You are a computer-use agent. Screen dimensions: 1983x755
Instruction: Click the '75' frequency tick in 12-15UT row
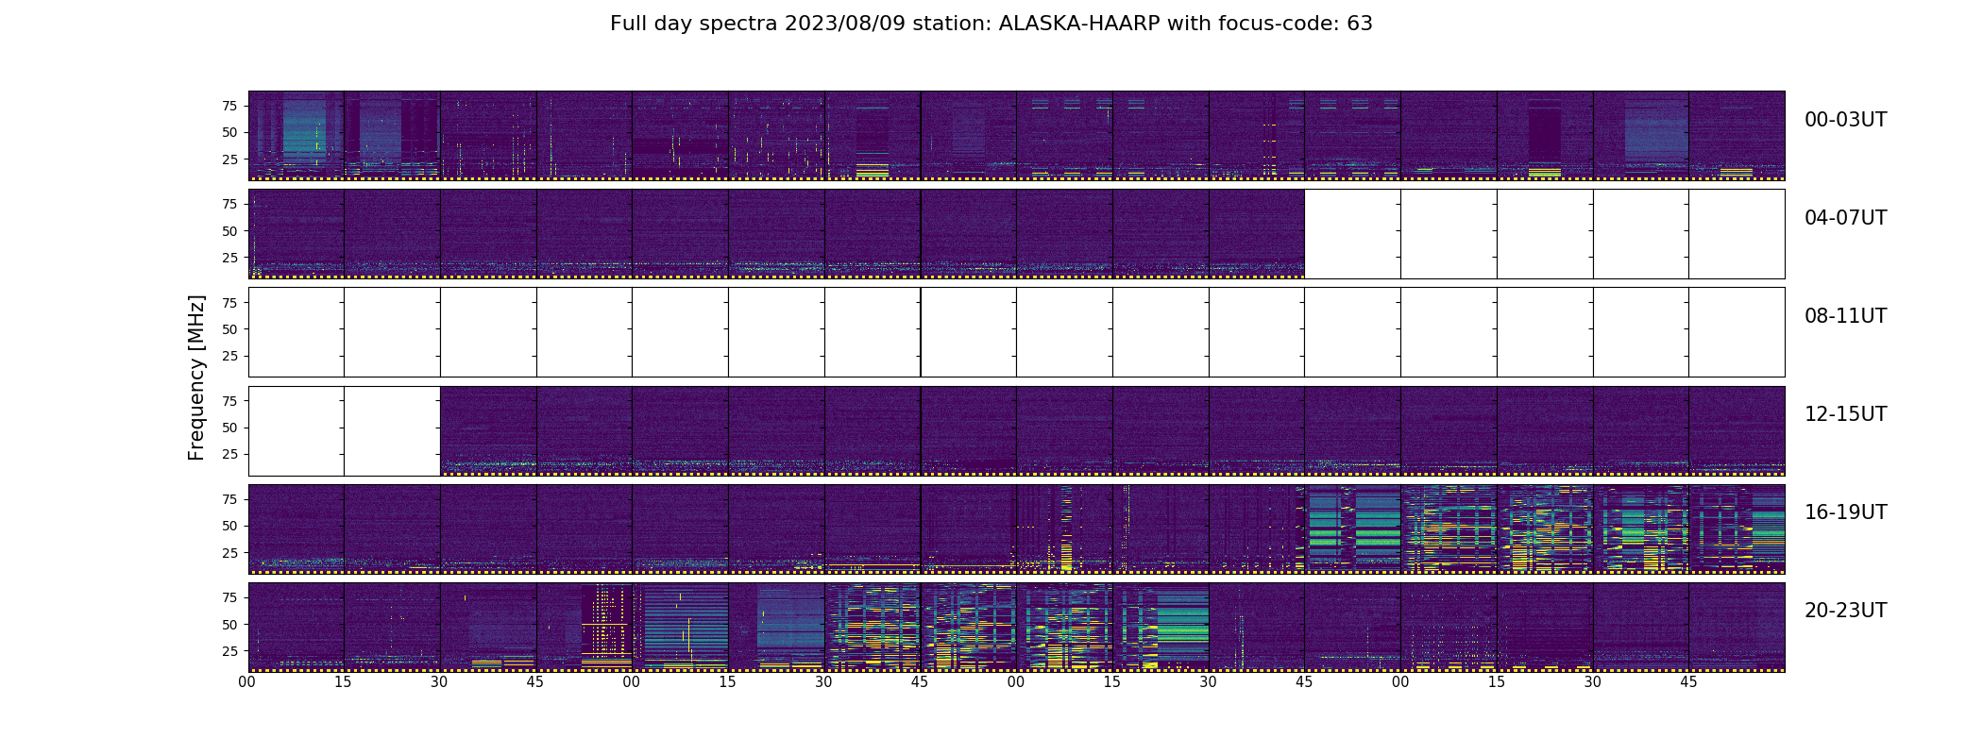point(229,401)
